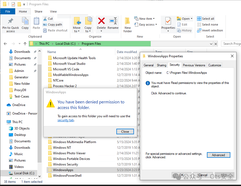Select the NTCore folder
This screenshot has height=186, width=241.
(x=58, y=80)
